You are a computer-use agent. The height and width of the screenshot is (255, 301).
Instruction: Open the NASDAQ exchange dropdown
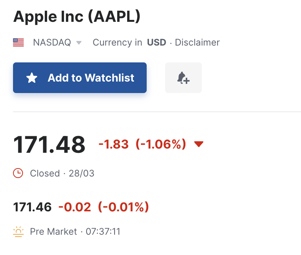[x=52, y=42]
